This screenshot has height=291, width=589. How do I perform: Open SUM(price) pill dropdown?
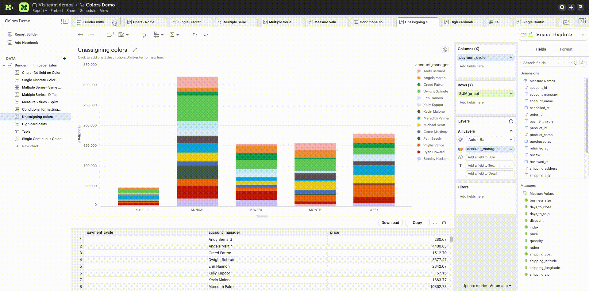(x=511, y=94)
